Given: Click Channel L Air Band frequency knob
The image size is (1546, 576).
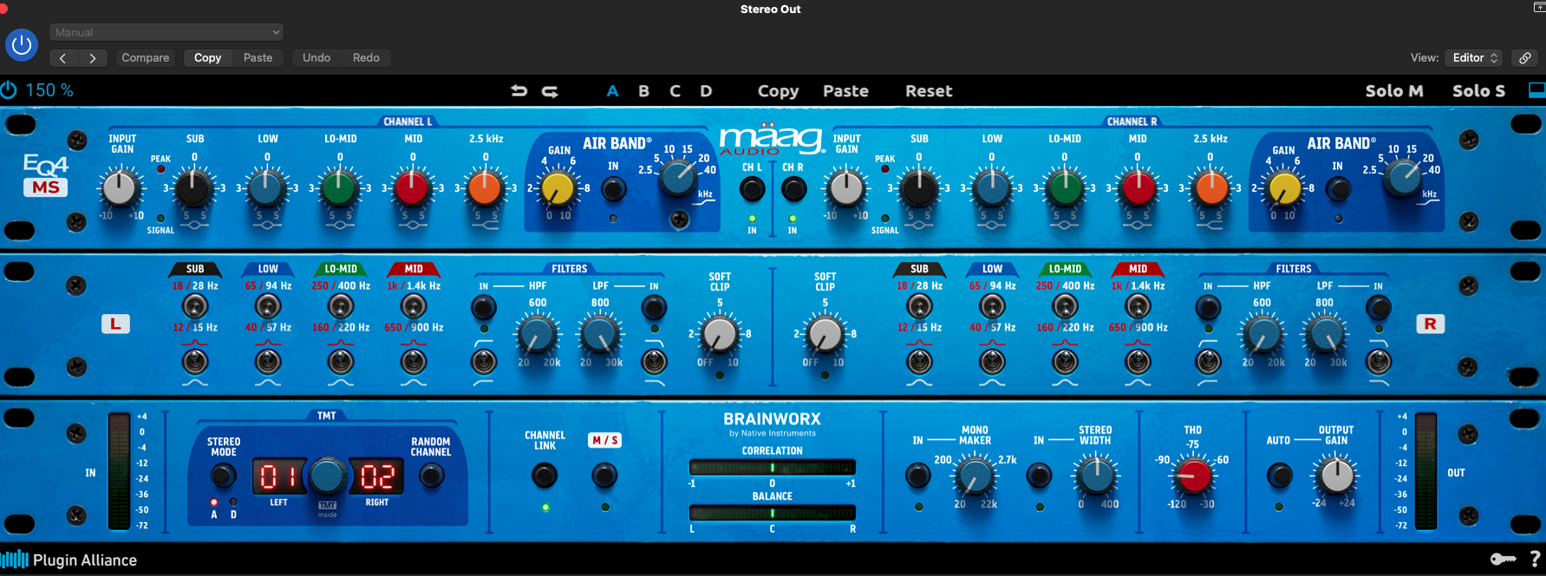Looking at the screenshot, I should 677,178.
